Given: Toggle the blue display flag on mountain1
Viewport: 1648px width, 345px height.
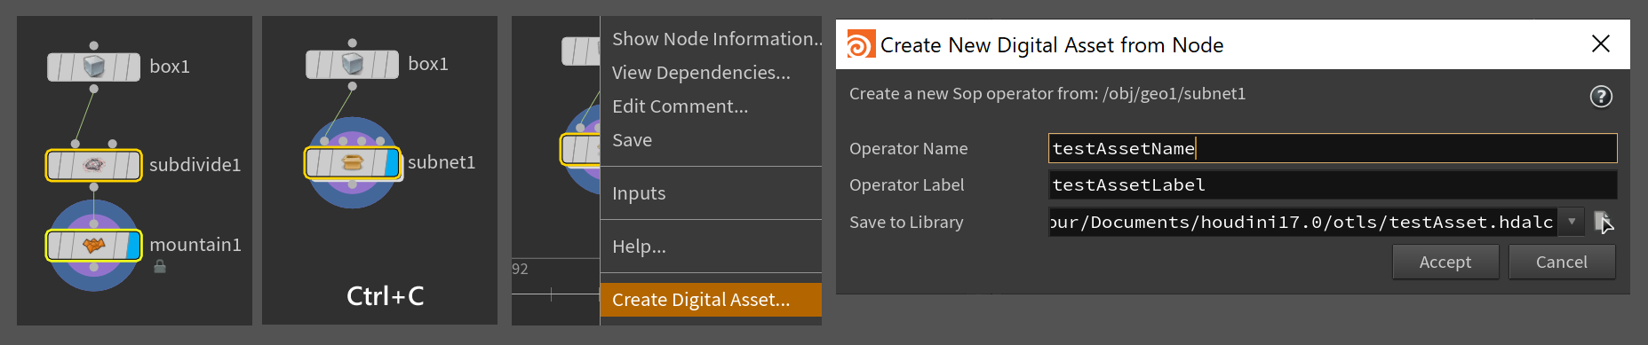Looking at the screenshot, I should pyautogui.click(x=133, y=246).
